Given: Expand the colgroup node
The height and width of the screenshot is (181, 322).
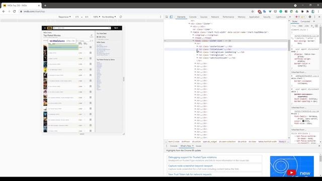Looking at the screenshot, I should pos(193,35).
